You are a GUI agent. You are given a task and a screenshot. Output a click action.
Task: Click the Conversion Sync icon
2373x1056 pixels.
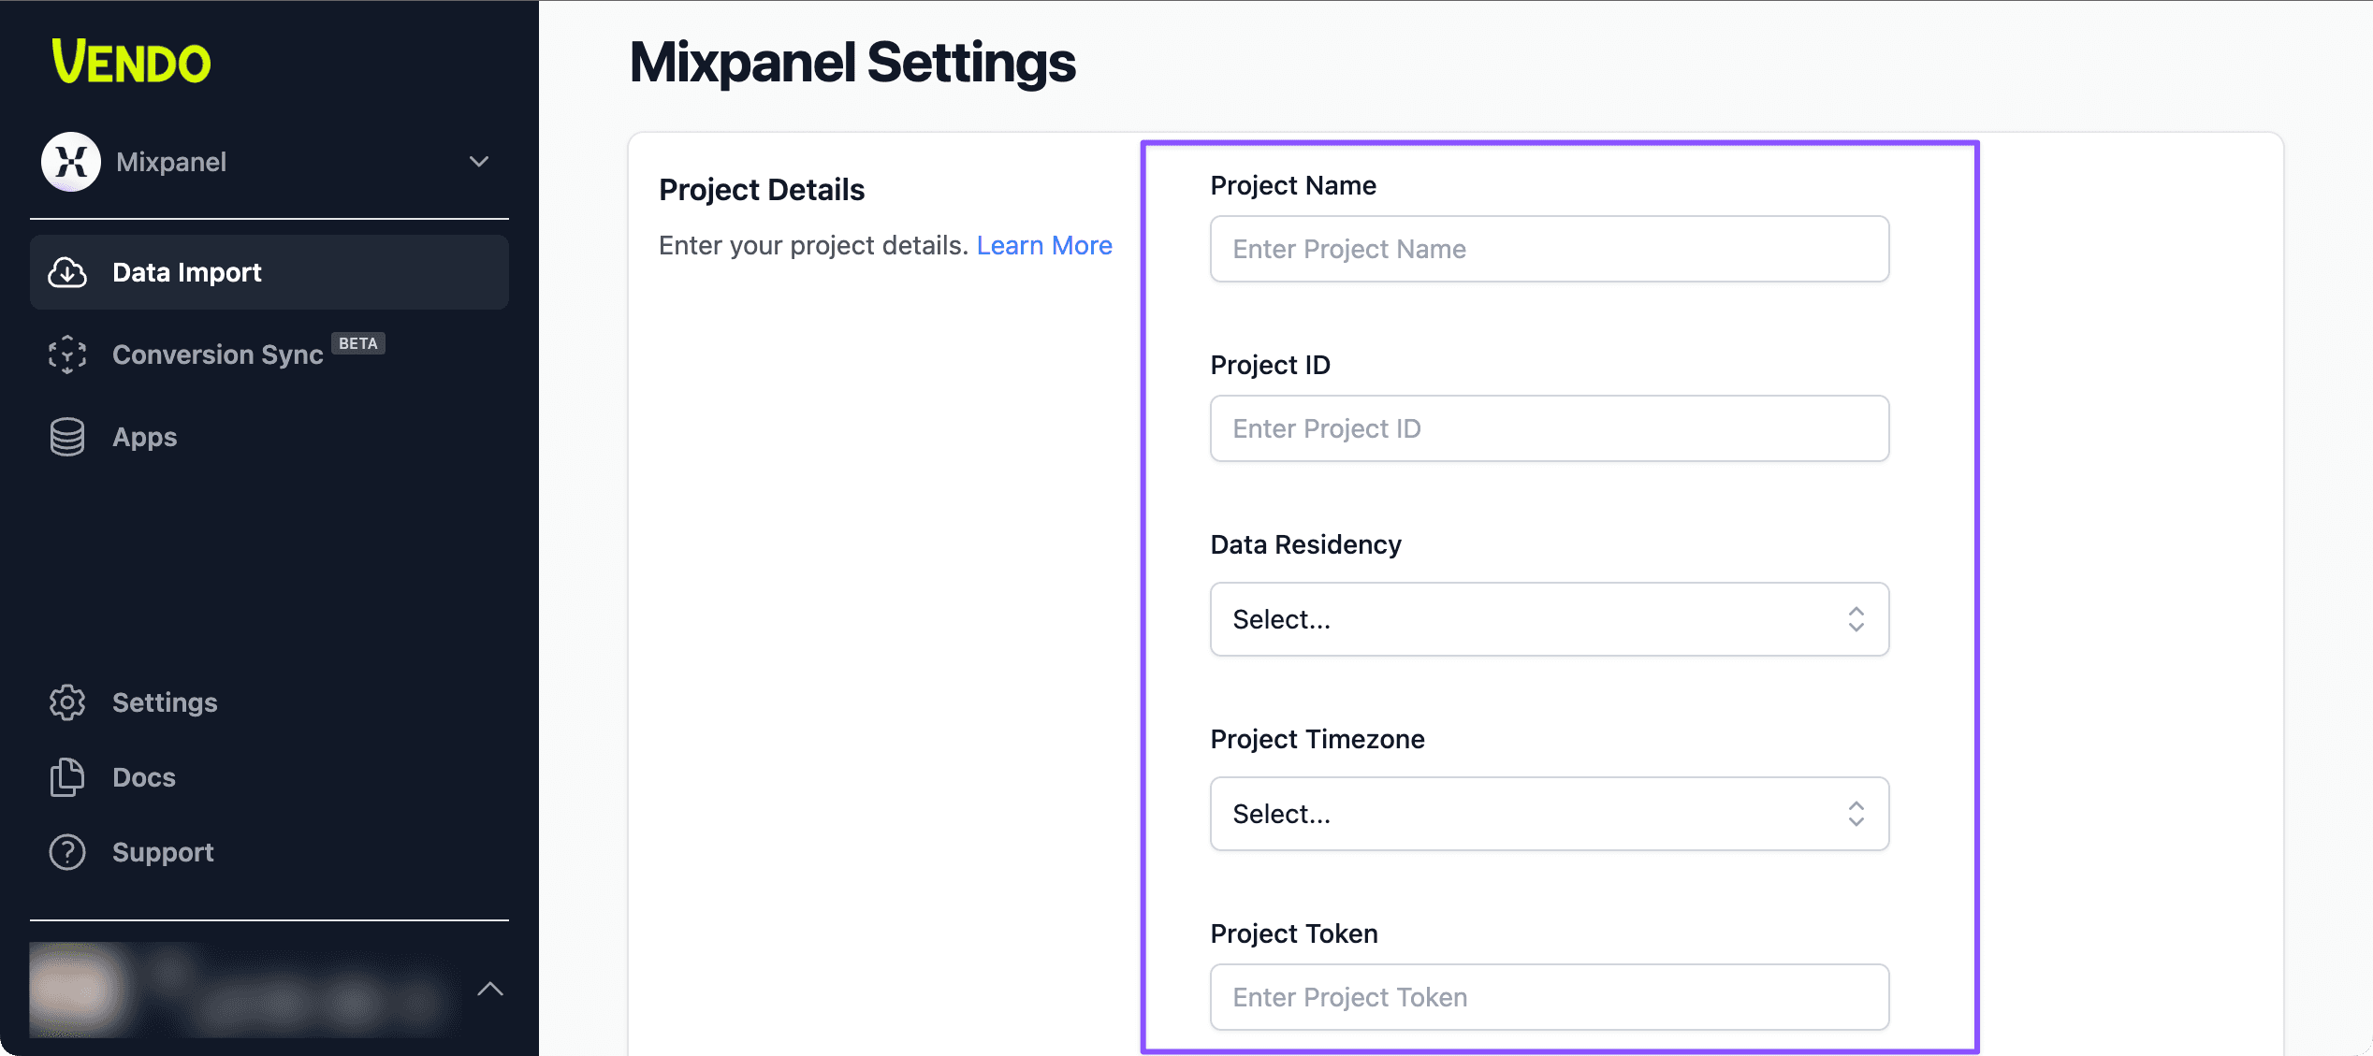point(67,354)
